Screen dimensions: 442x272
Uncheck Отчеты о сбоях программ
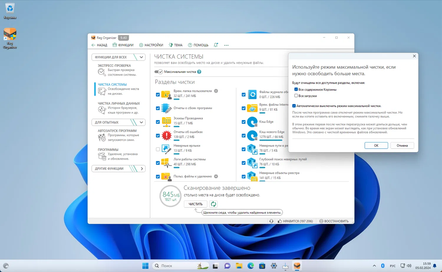pyautogui.click(x=158, y=108)
